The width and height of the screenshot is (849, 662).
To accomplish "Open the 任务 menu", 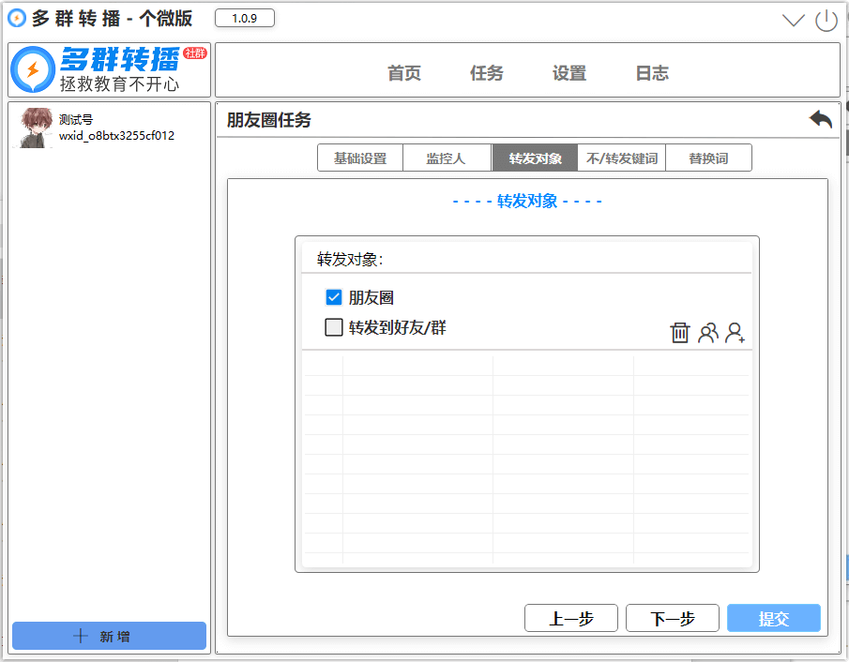I will coord(486,72).
